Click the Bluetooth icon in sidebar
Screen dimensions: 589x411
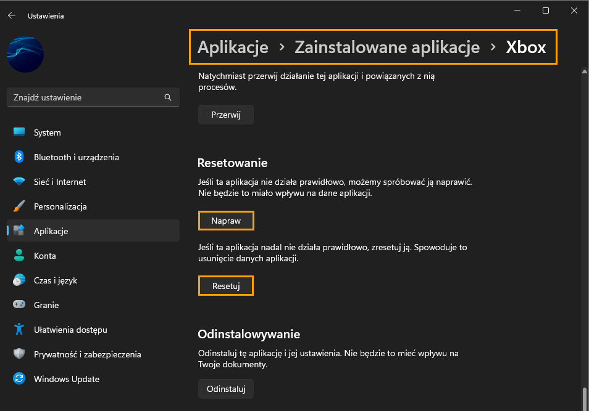coord(19,157)
